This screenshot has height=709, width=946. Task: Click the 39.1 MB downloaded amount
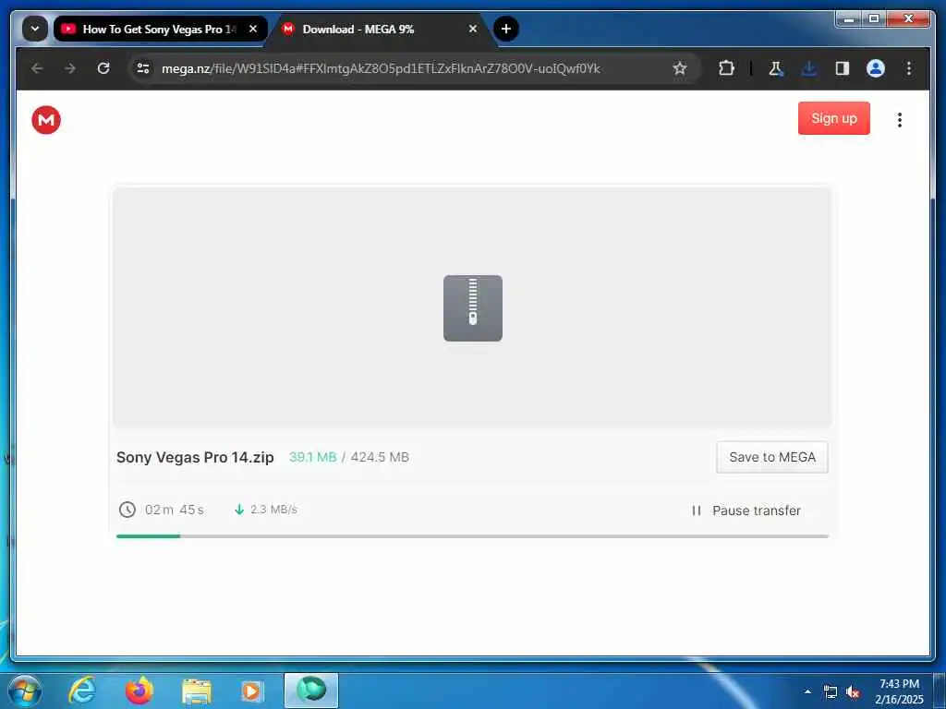312,457
